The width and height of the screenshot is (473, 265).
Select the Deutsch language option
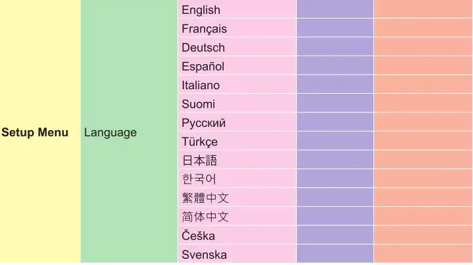click(203, 48)
